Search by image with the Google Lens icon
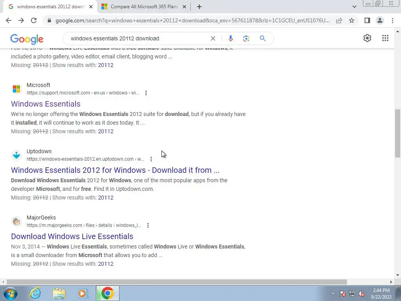401x301 pixels. pos(246,38)
